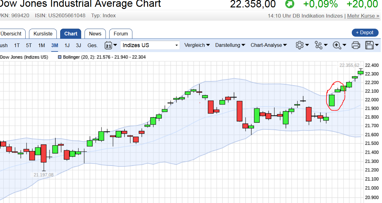
Task: Click the 22.358,00 price value
Action: tap(253, 4)
